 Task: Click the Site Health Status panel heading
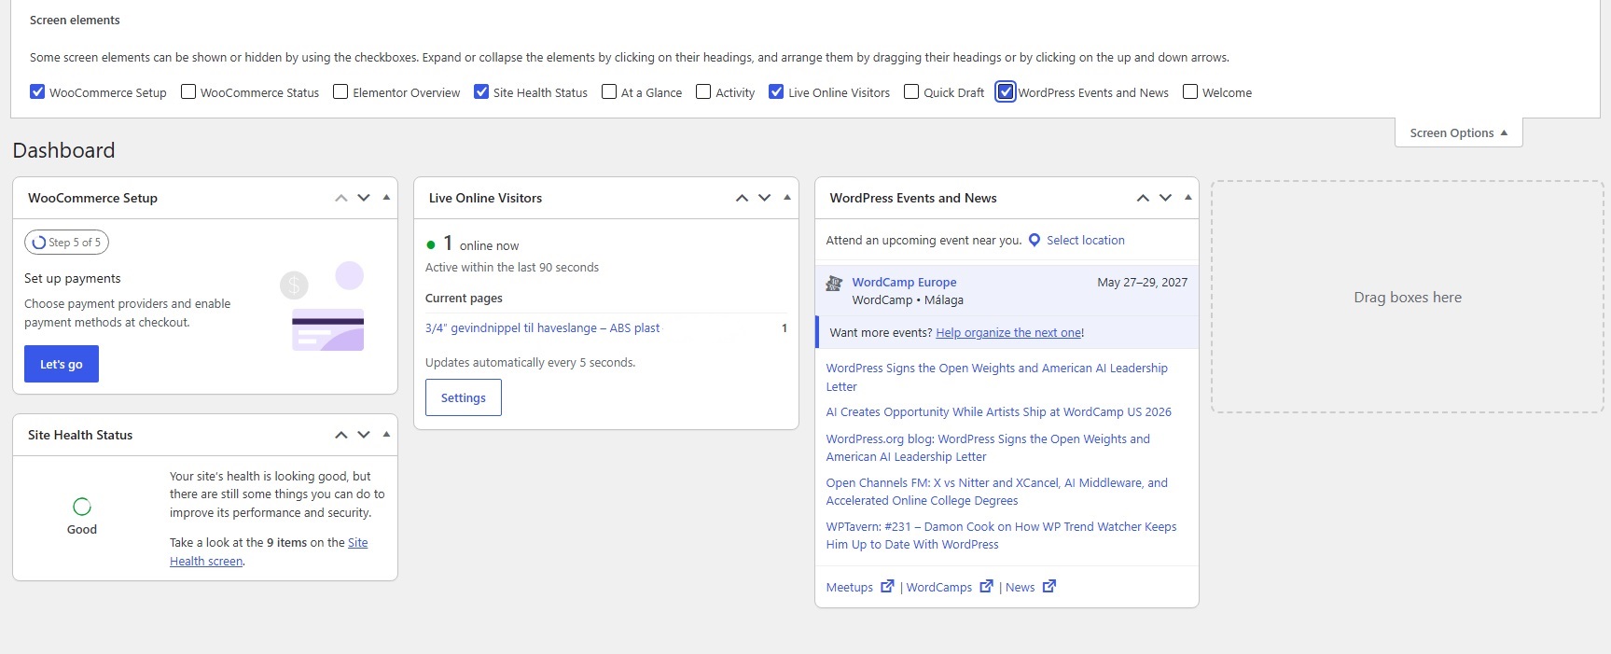pos(80,435)
